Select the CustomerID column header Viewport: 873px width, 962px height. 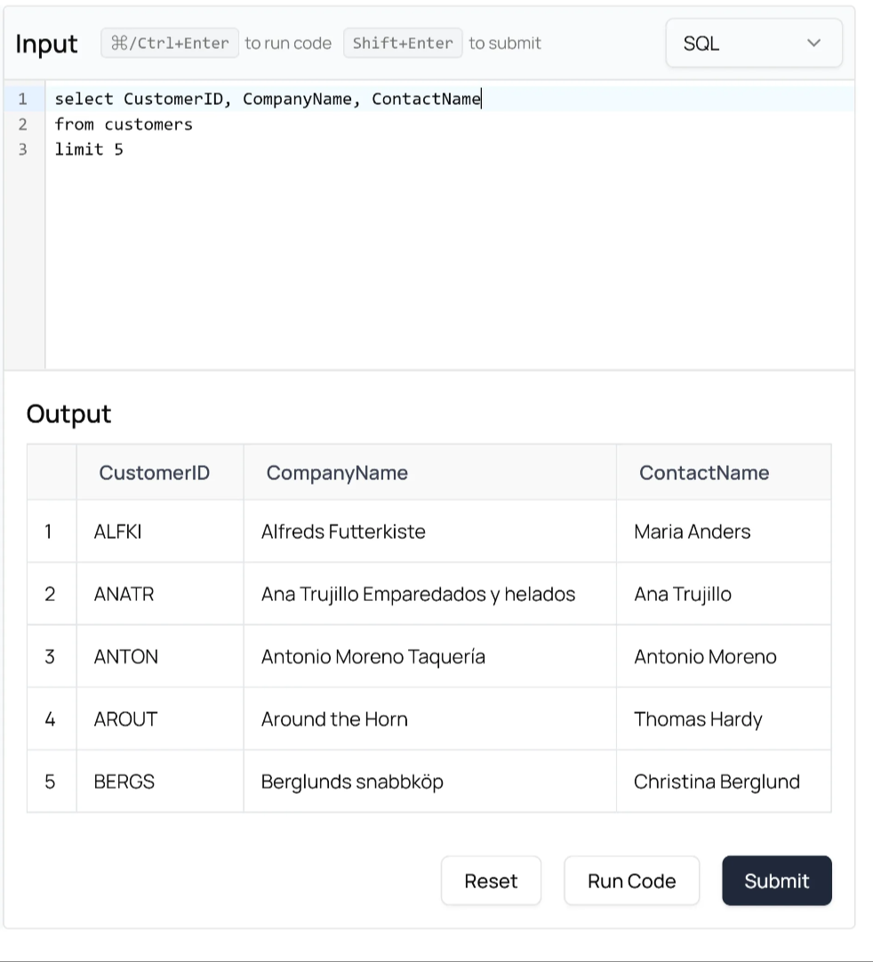(x=155, y=473)
